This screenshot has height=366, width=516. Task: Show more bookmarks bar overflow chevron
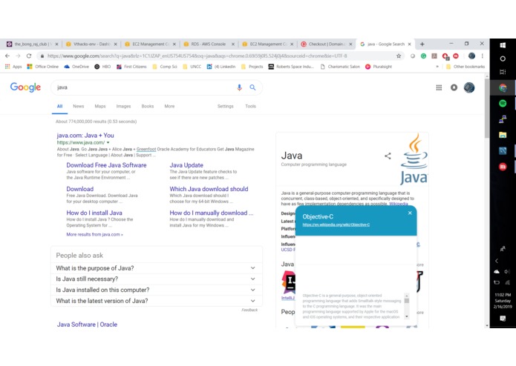(x=437, y=67)
